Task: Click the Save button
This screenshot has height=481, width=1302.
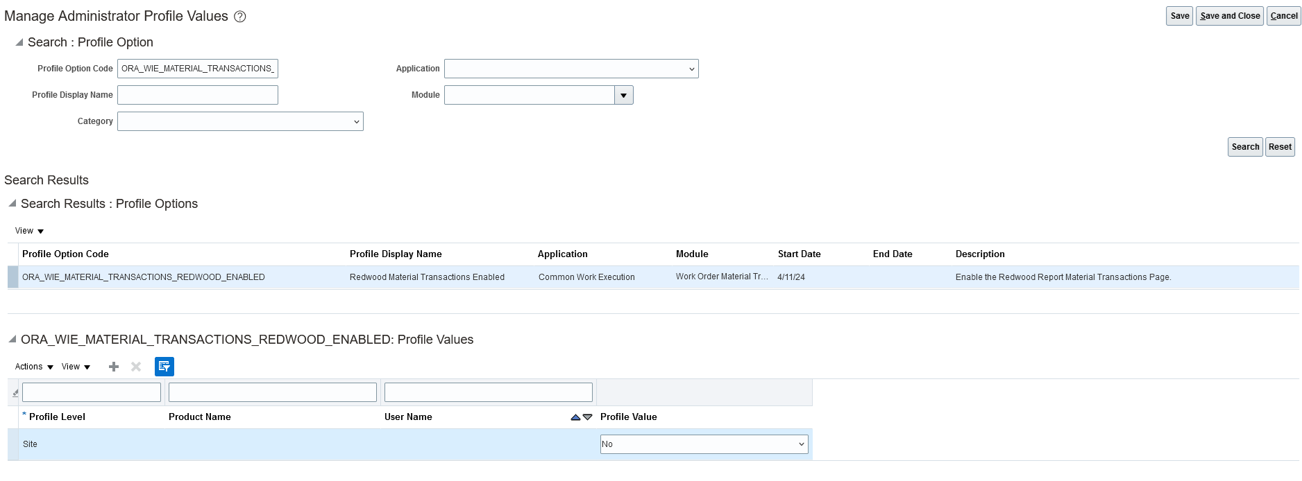Action: [1180, 16]
